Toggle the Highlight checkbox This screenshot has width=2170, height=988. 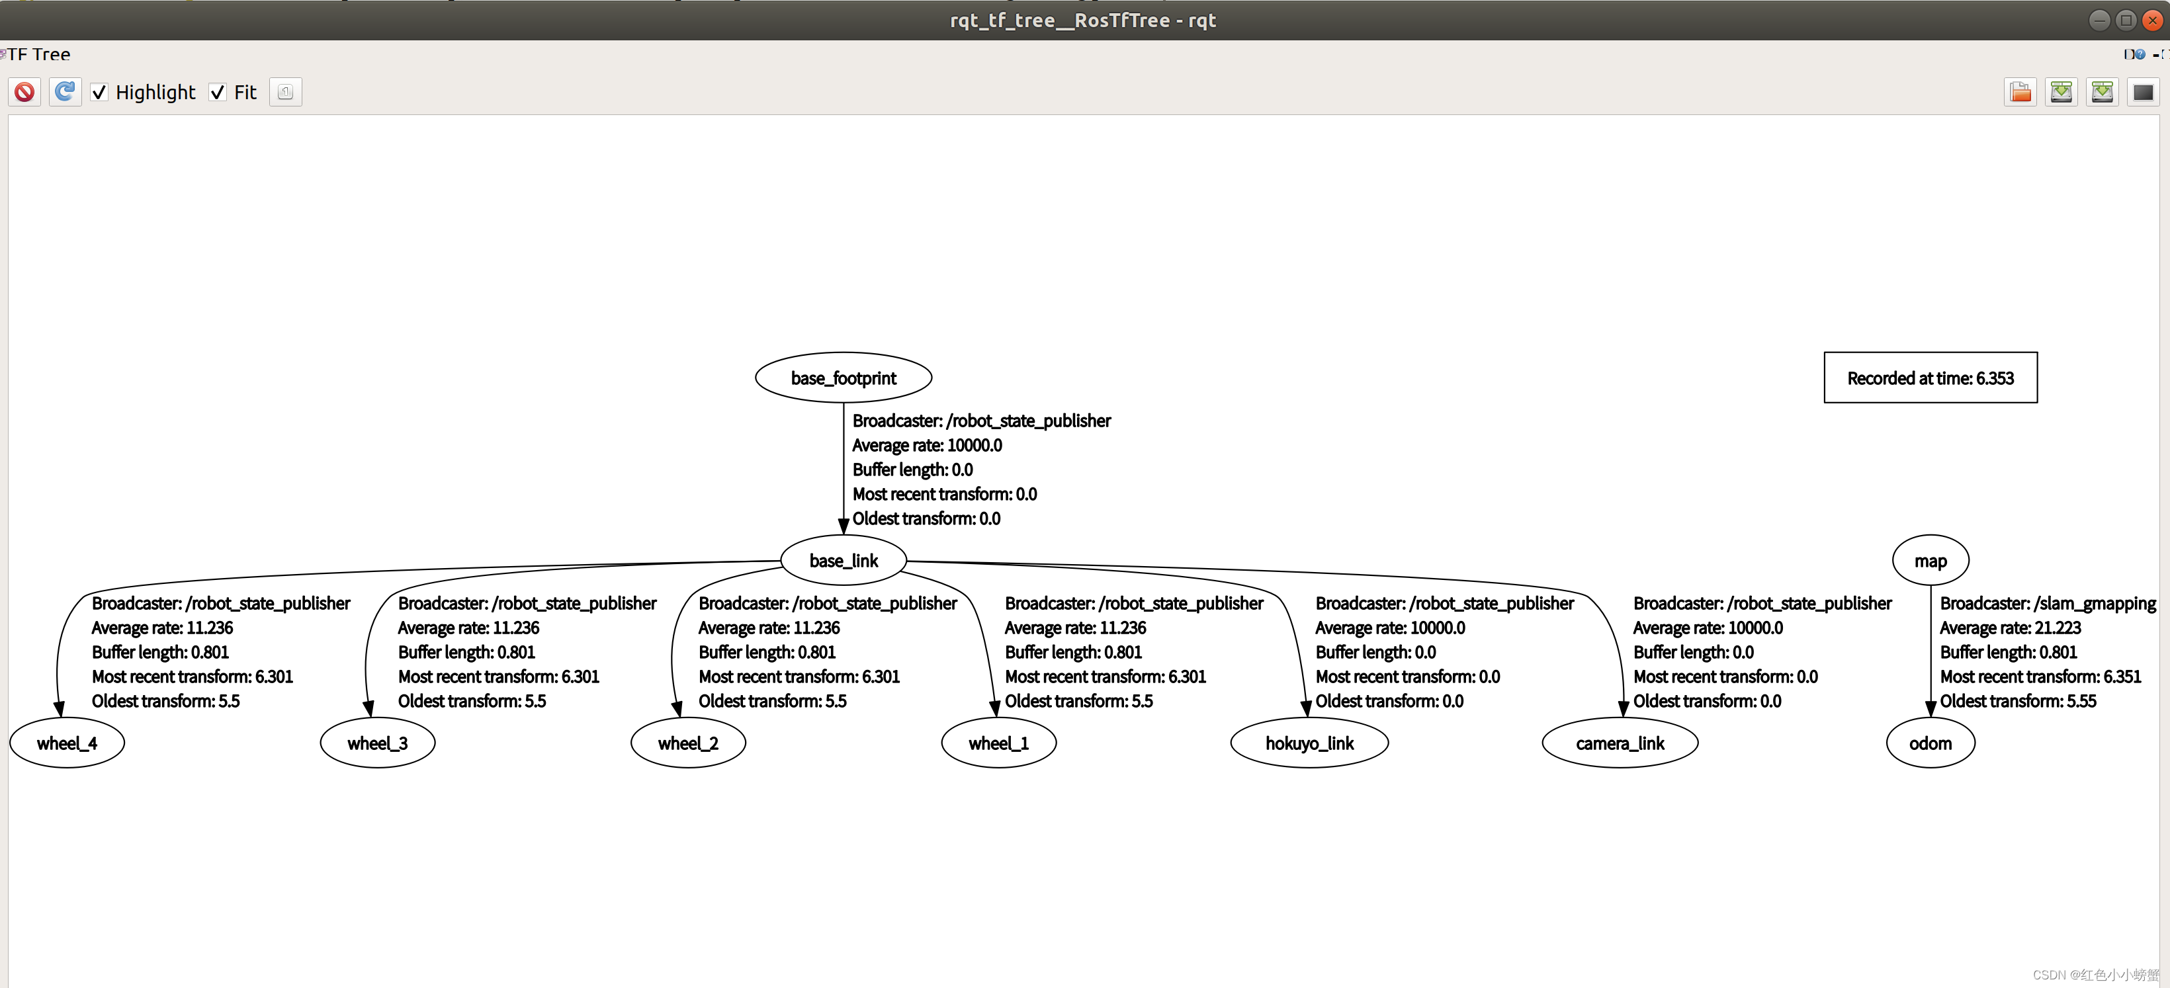(x=99, y=93)
